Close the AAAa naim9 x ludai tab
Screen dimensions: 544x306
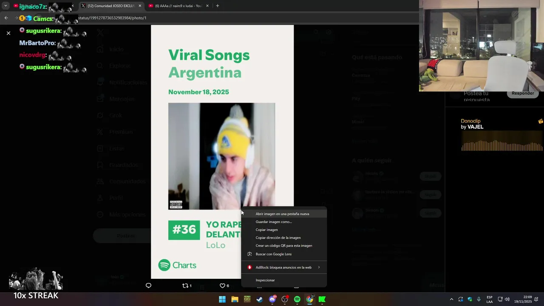(x=207, y=6)
